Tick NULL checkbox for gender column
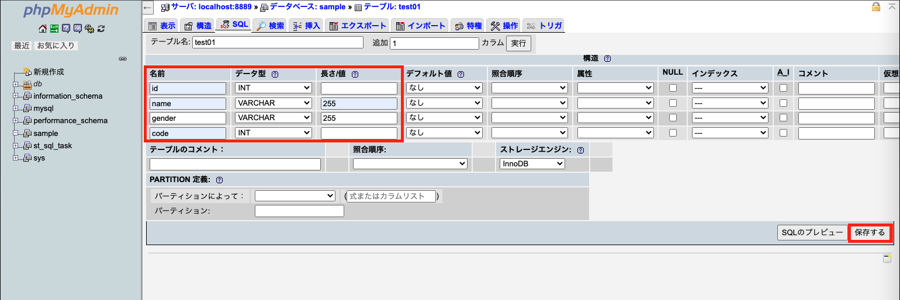The width and height of the screenshot is (900, 300). click(673, 118)
